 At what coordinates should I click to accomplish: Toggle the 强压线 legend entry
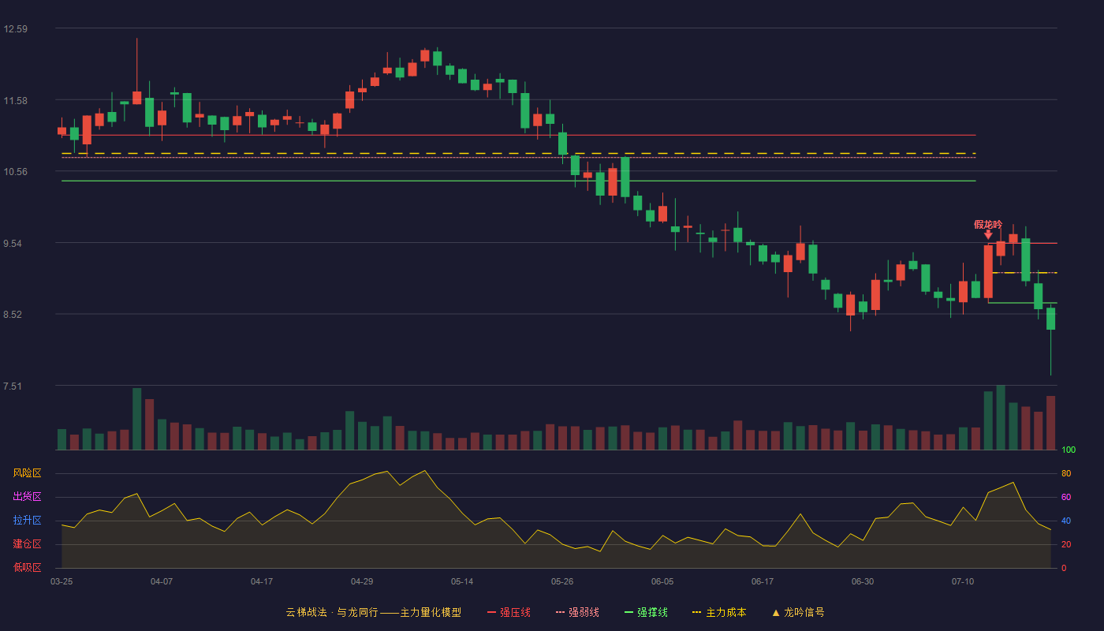[x=509, y=612]
